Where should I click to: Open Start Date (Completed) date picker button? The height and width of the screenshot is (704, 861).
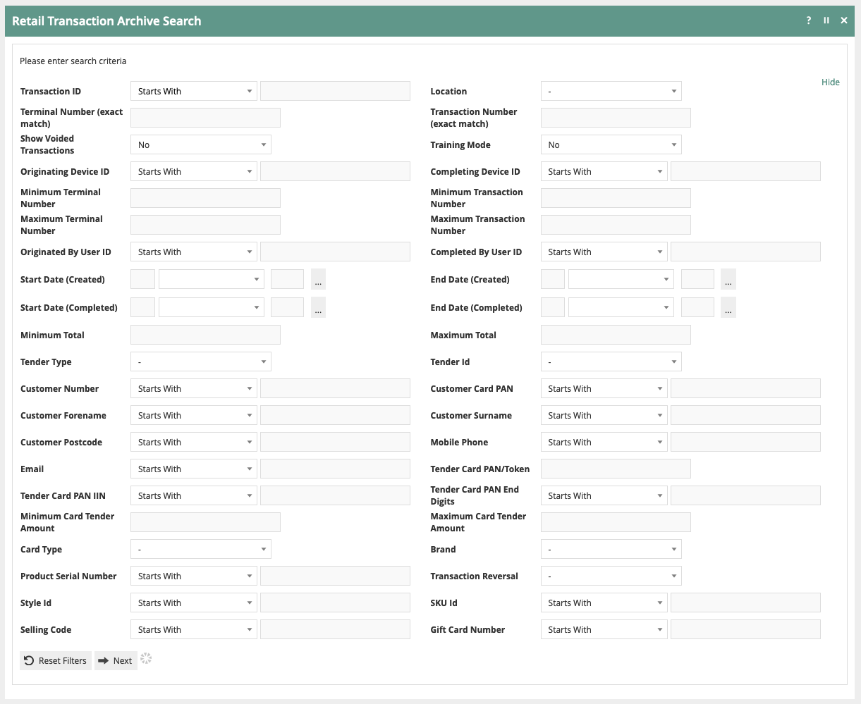[x=318, y=308]
